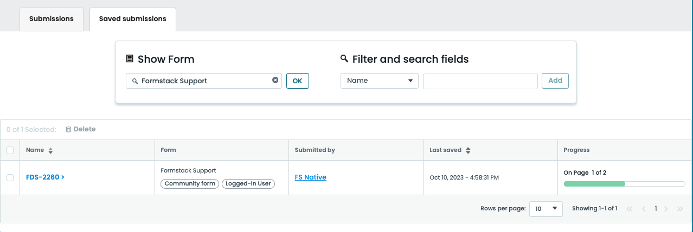This screenshot has width=693, height=232.
Task: Open the FS Native user link
Action: pos(310,177)
